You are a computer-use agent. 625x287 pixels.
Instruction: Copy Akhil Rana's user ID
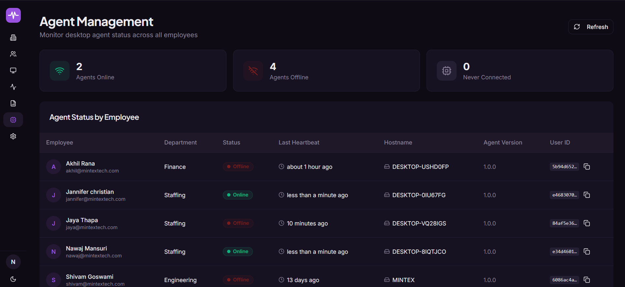point(587,167)
